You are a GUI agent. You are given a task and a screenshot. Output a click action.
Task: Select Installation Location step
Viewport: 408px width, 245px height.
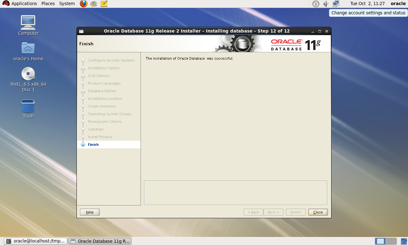105,99
